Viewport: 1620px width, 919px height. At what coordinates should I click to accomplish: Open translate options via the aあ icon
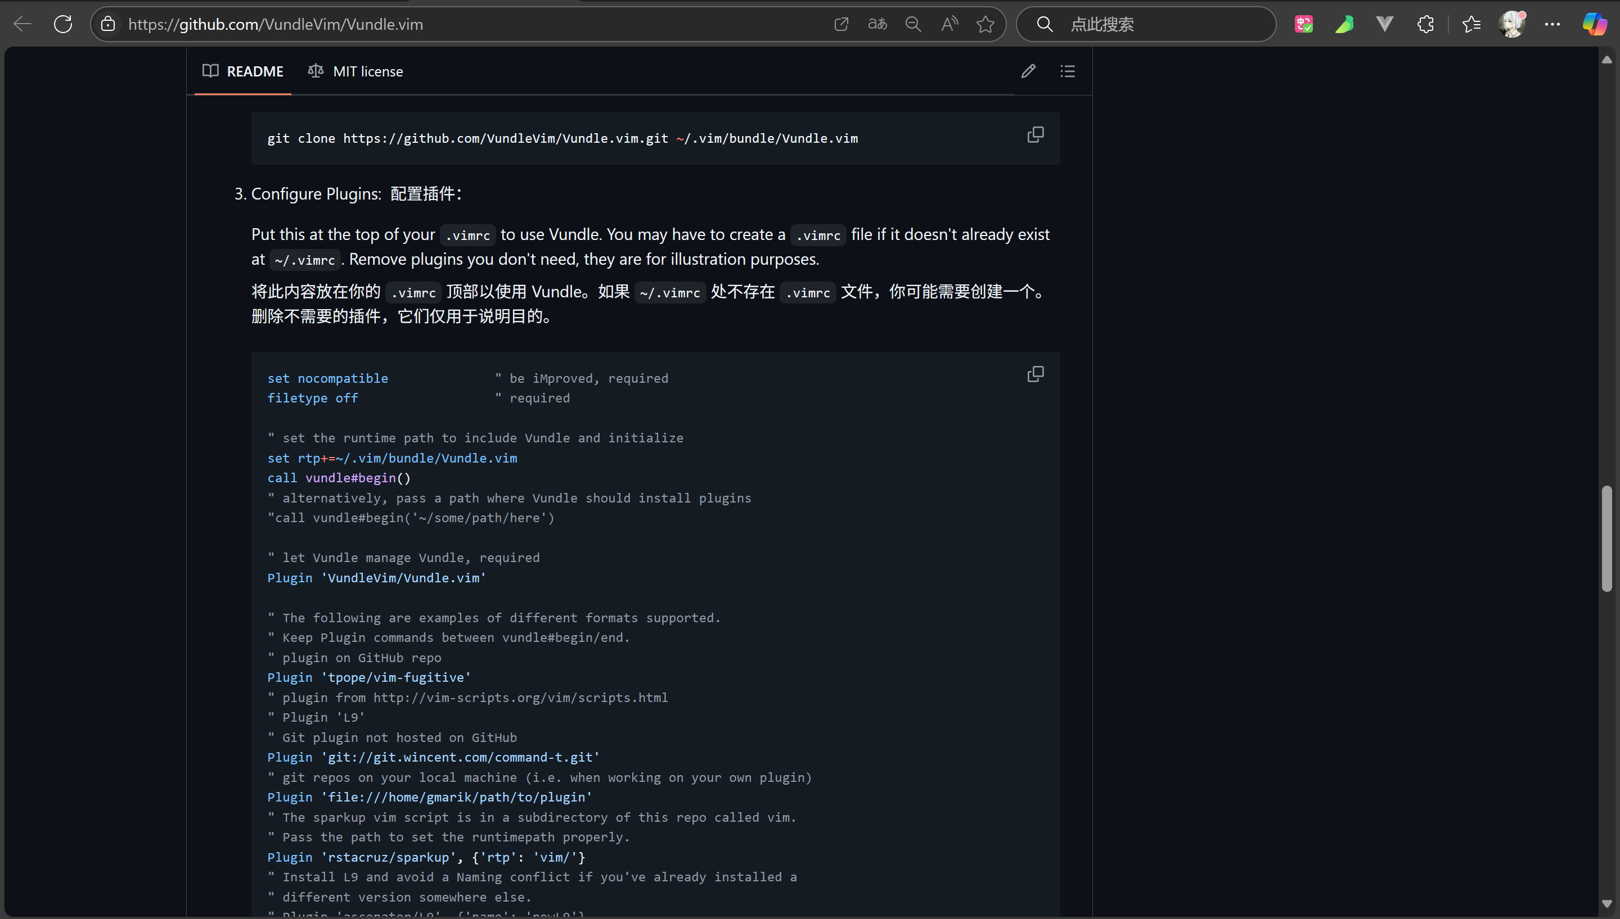(876, 24)
